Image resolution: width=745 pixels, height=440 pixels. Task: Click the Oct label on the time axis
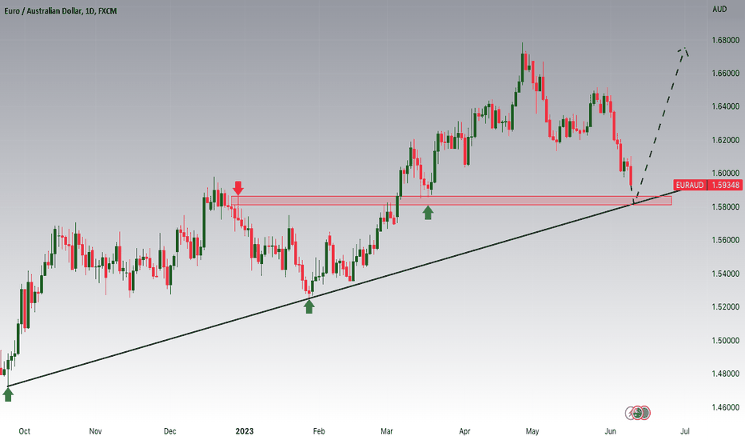pyautogui.click(x=24, y=431)
